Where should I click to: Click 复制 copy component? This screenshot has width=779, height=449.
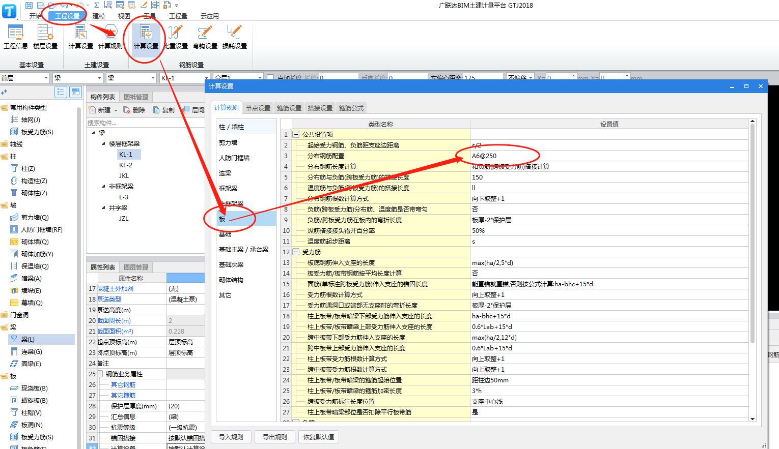point(164,110)
